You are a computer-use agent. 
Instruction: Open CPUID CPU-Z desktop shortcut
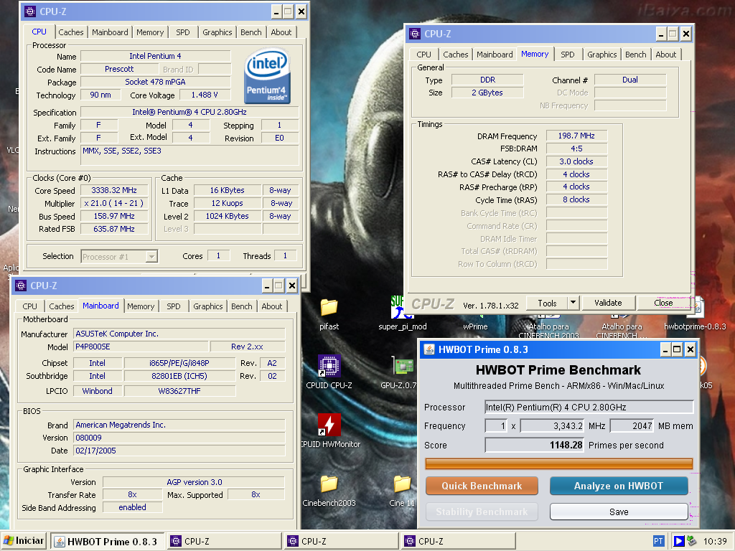(x=329, y=366)
